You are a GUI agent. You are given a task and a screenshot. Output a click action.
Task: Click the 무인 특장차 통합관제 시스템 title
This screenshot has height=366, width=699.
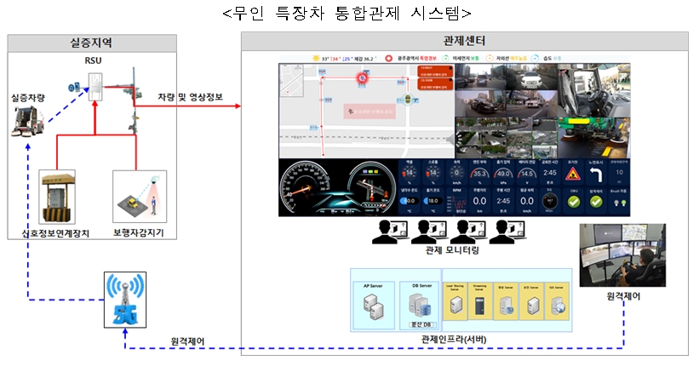(x=347, y=13)
